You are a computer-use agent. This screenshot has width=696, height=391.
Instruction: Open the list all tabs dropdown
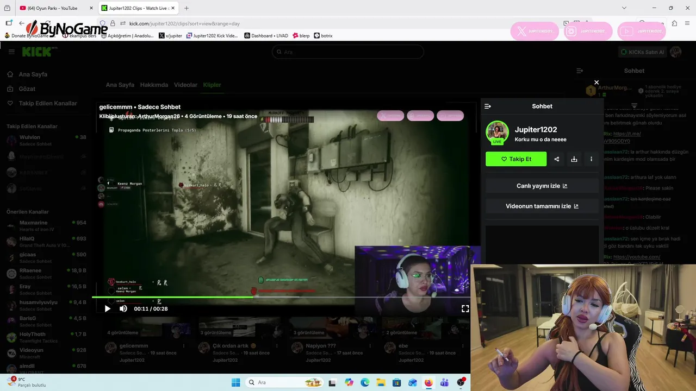coord(624,8)
